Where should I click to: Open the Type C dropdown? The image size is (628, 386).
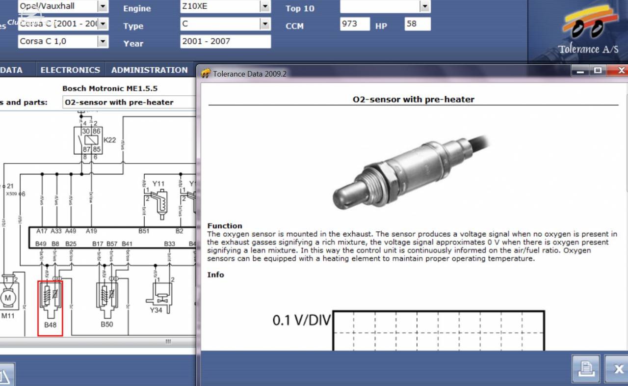pos(265,24)
